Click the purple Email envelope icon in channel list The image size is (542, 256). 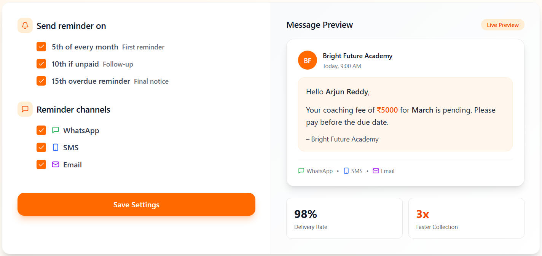pos(56,164)
